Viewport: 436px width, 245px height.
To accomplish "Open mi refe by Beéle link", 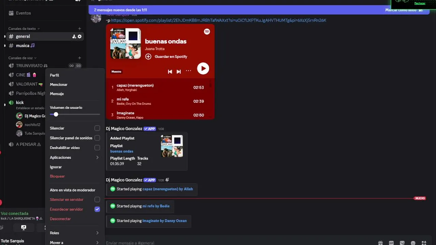I will point(156,206).
